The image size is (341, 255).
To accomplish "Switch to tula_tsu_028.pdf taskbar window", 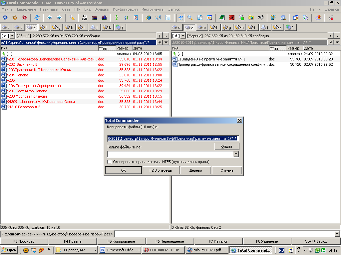I will (x=207, y=250).
